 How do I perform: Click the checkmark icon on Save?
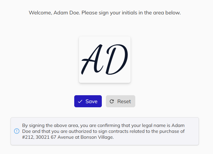(80, 101)
